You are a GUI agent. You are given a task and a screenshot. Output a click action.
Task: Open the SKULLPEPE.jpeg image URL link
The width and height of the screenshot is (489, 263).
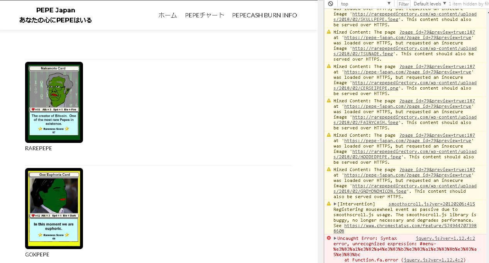point(405,17)
